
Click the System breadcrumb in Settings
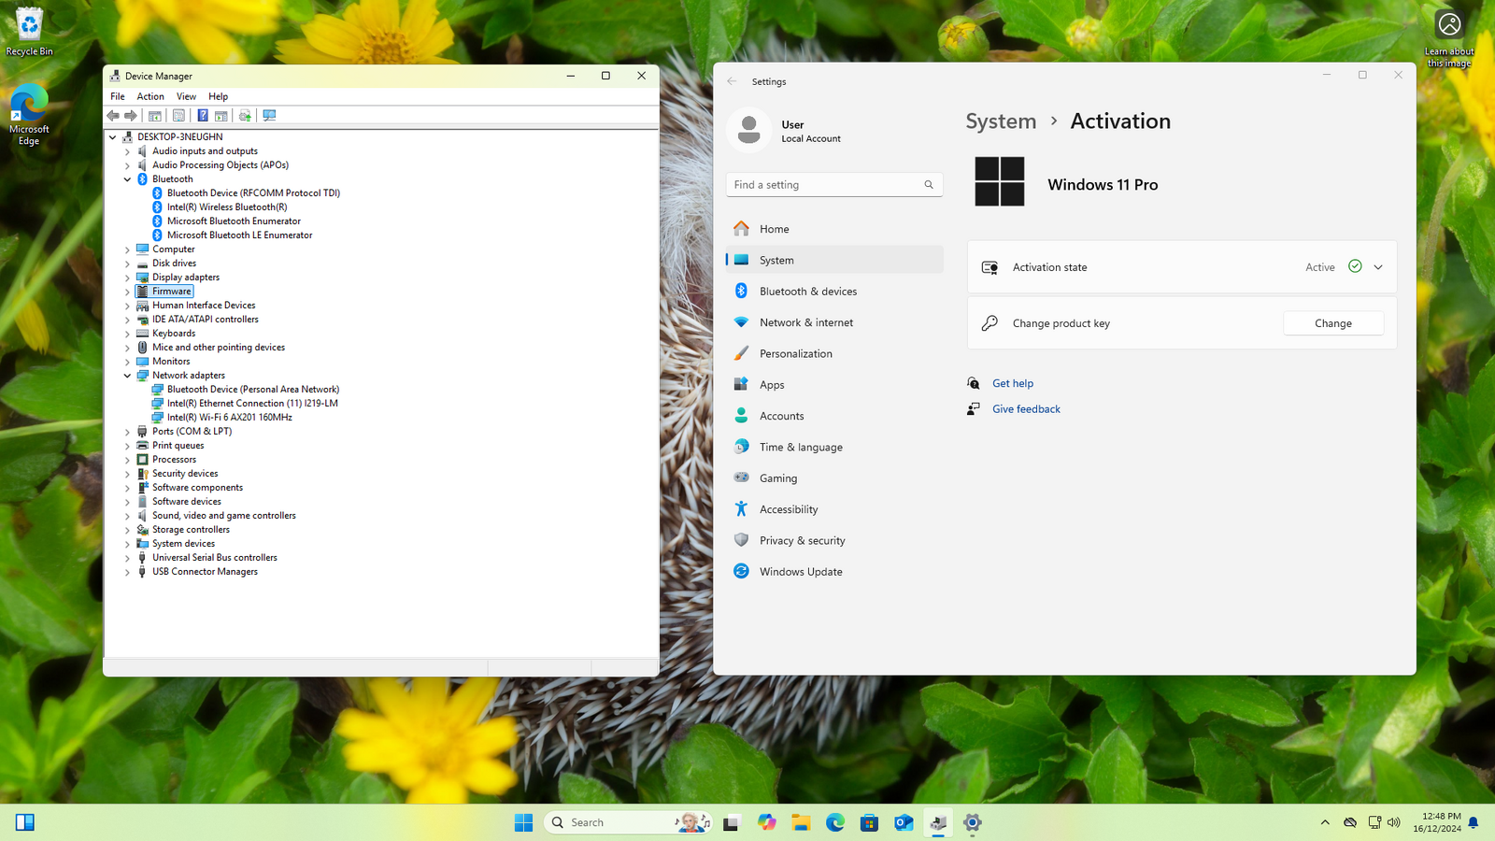pyautogui.click(x=1001, y=121)
